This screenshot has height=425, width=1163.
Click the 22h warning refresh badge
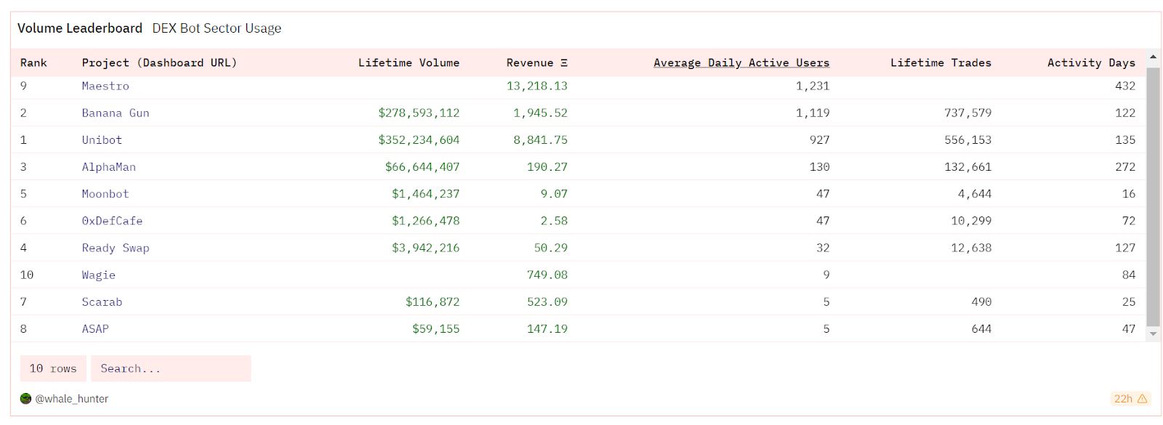[x=1130, y=399]
